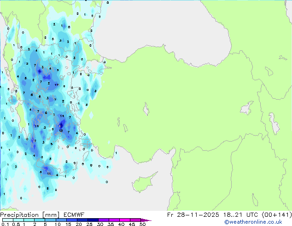Image resolution: width=292 pixels, height=226 pixels.
Task: Open the weatheronline.co.uk link
Action: 253,222
